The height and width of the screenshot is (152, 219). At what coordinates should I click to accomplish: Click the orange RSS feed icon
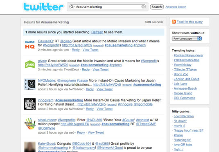[174, 22]
